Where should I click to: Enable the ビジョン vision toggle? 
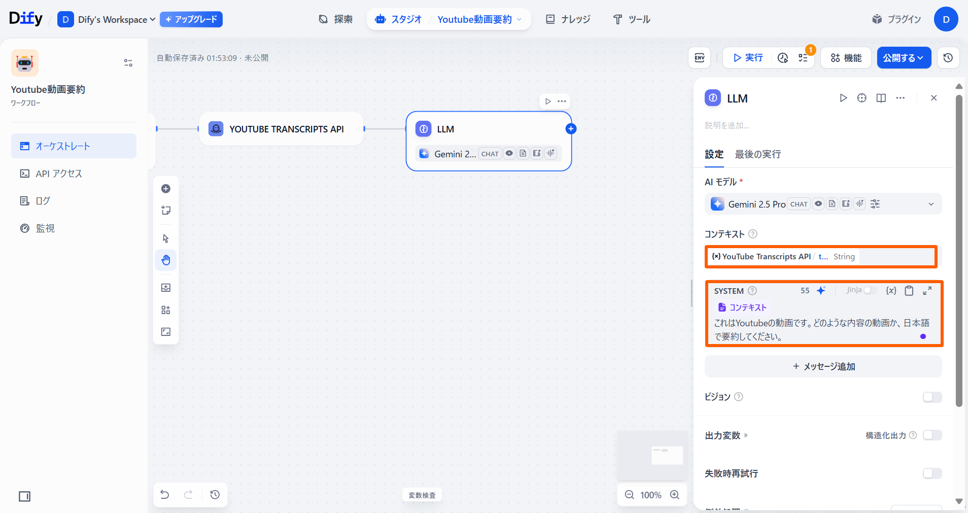(x=932, y=397)
